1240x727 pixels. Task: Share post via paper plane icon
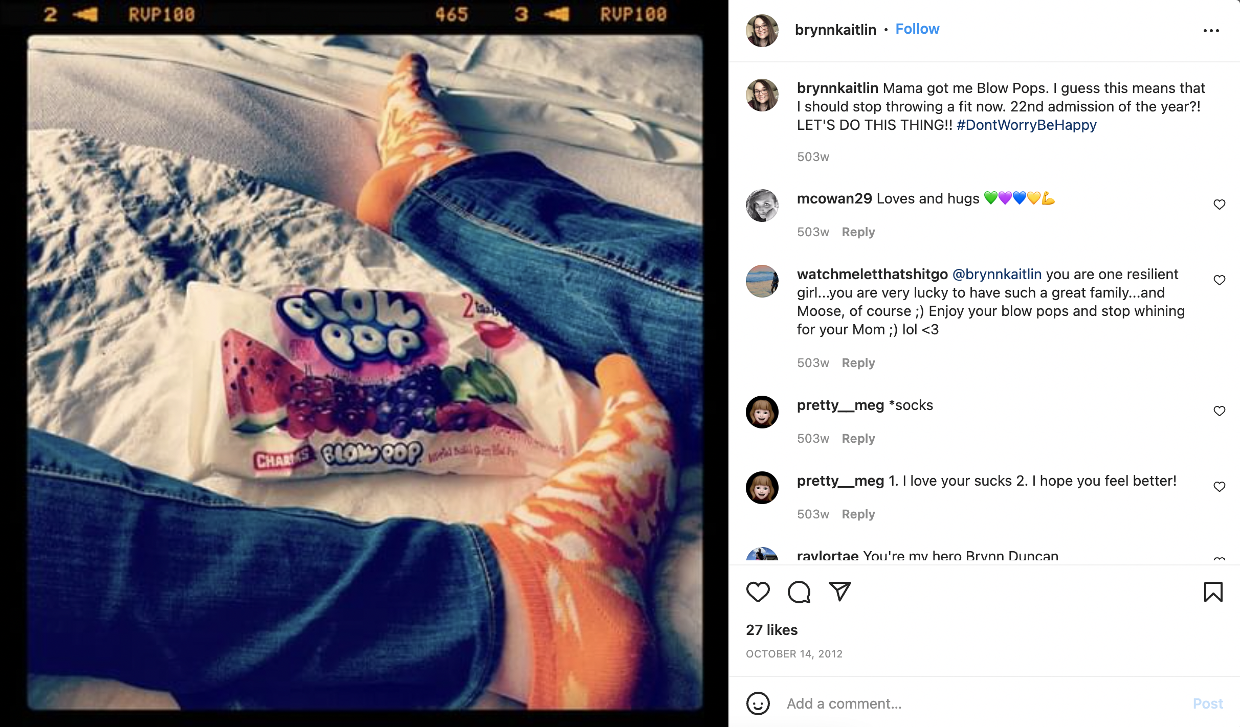[839, 592]
